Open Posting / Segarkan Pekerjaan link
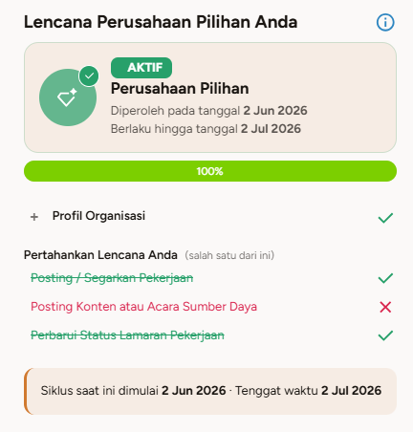The image size is (413, 432). [x=112, y=278]
